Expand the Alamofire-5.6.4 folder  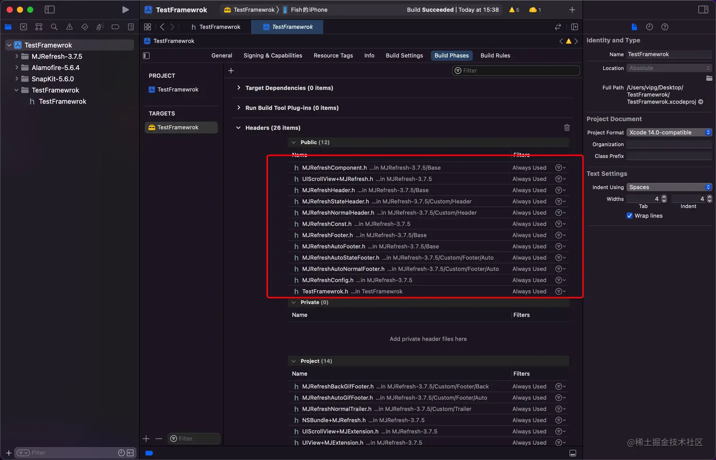click(x=17, y=68)
